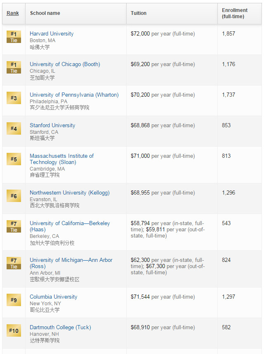Click Harvard's #1 Tie rank badge

click(14, 37)
